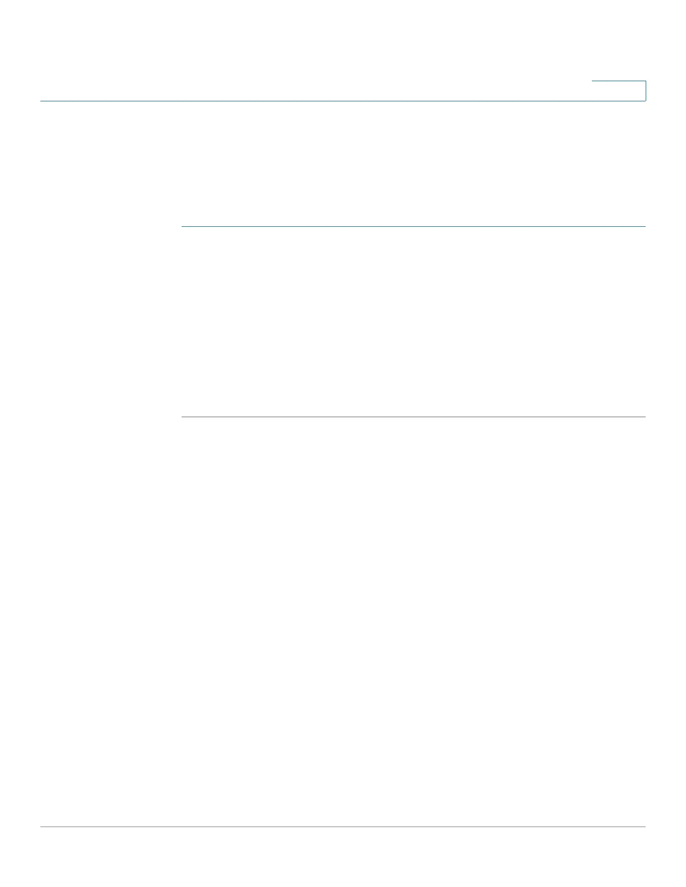
Task: Select the gray footer rule line
Action: pyautogui.click(x=343, y=827)
